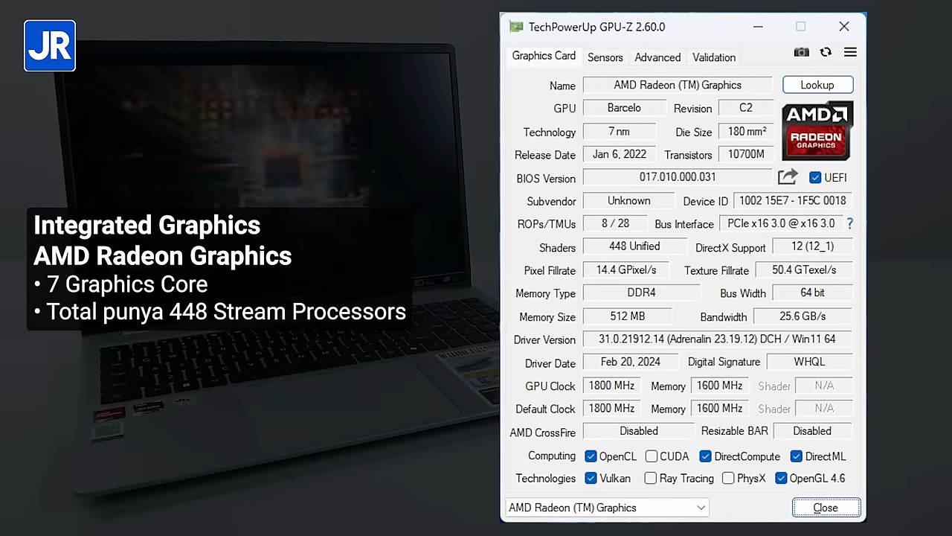Toggle the Ray Tracing checkbox
952x536 pixels.
tap(651, 479)
